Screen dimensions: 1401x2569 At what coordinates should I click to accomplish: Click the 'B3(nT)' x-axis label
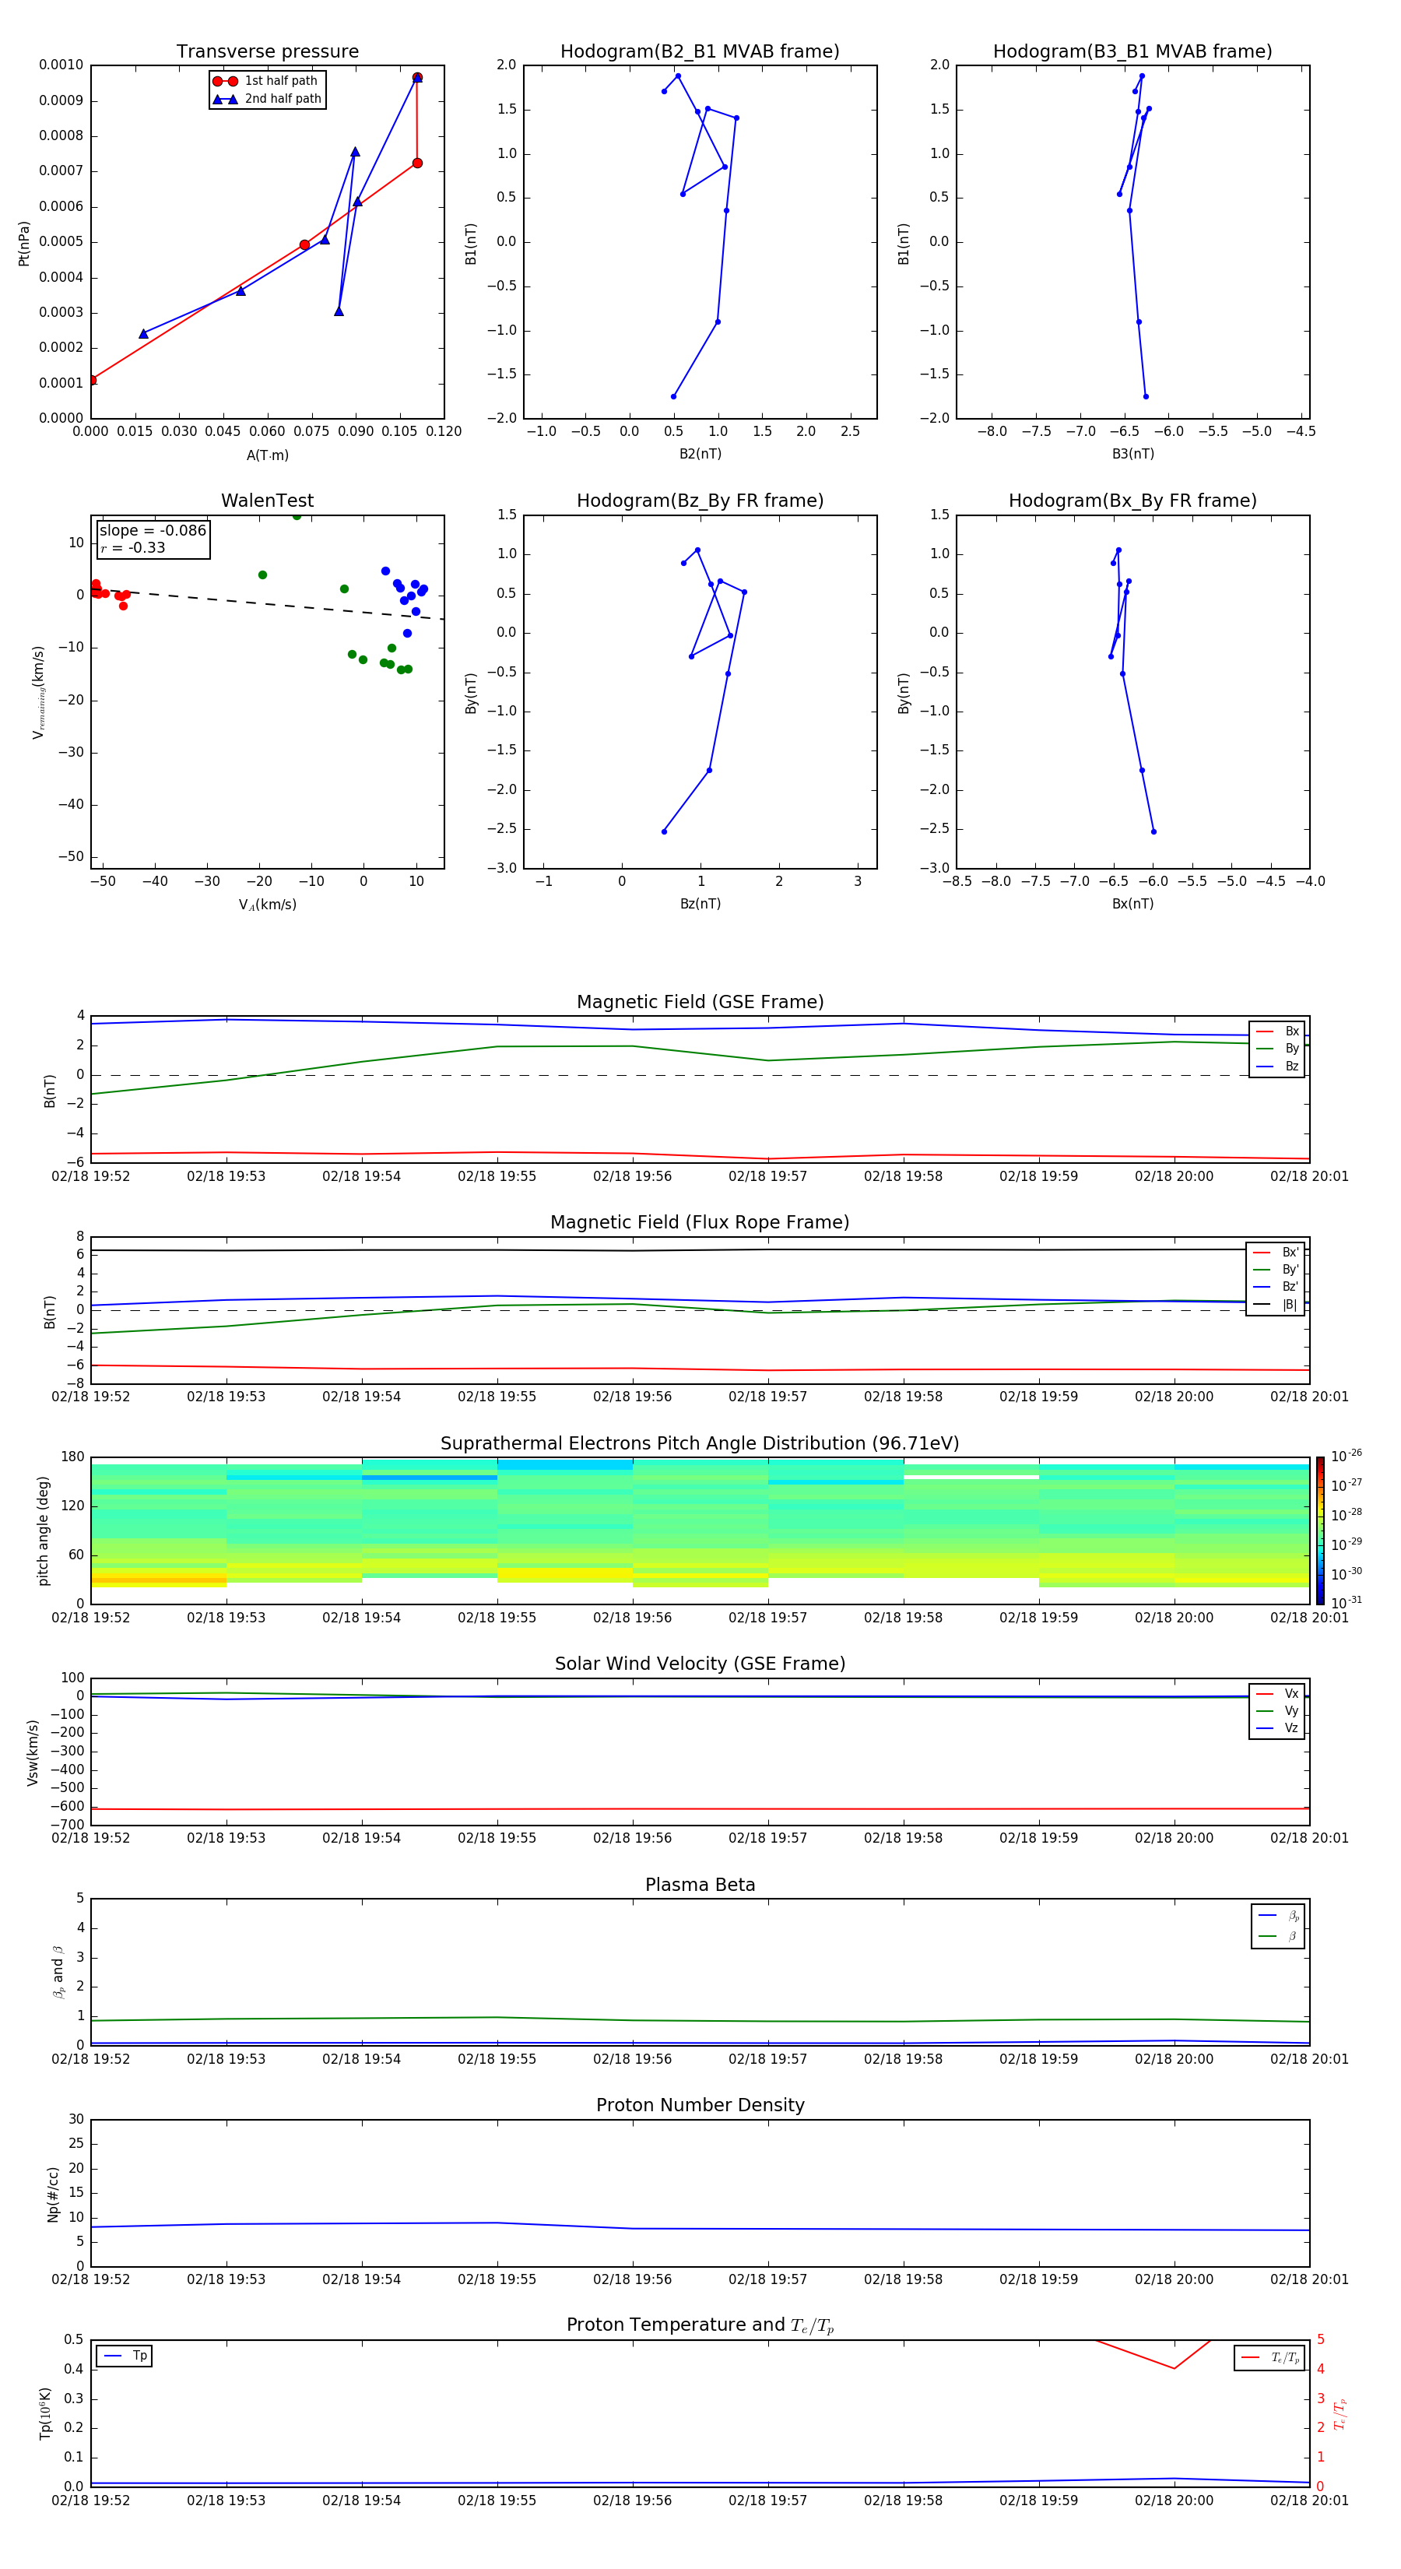coord(1132,454)
